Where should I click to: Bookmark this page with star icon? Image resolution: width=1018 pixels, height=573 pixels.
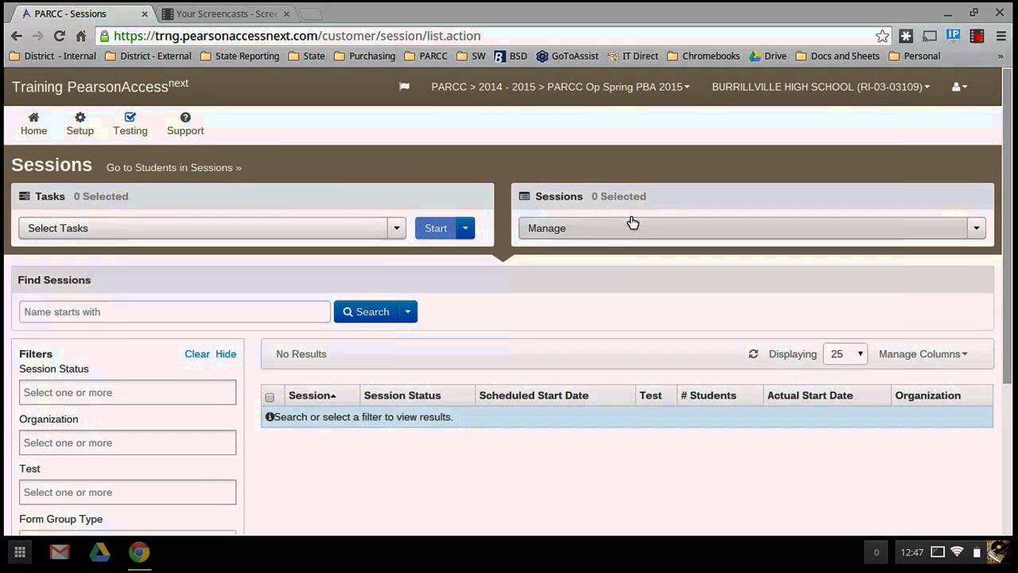click(882, 36)
